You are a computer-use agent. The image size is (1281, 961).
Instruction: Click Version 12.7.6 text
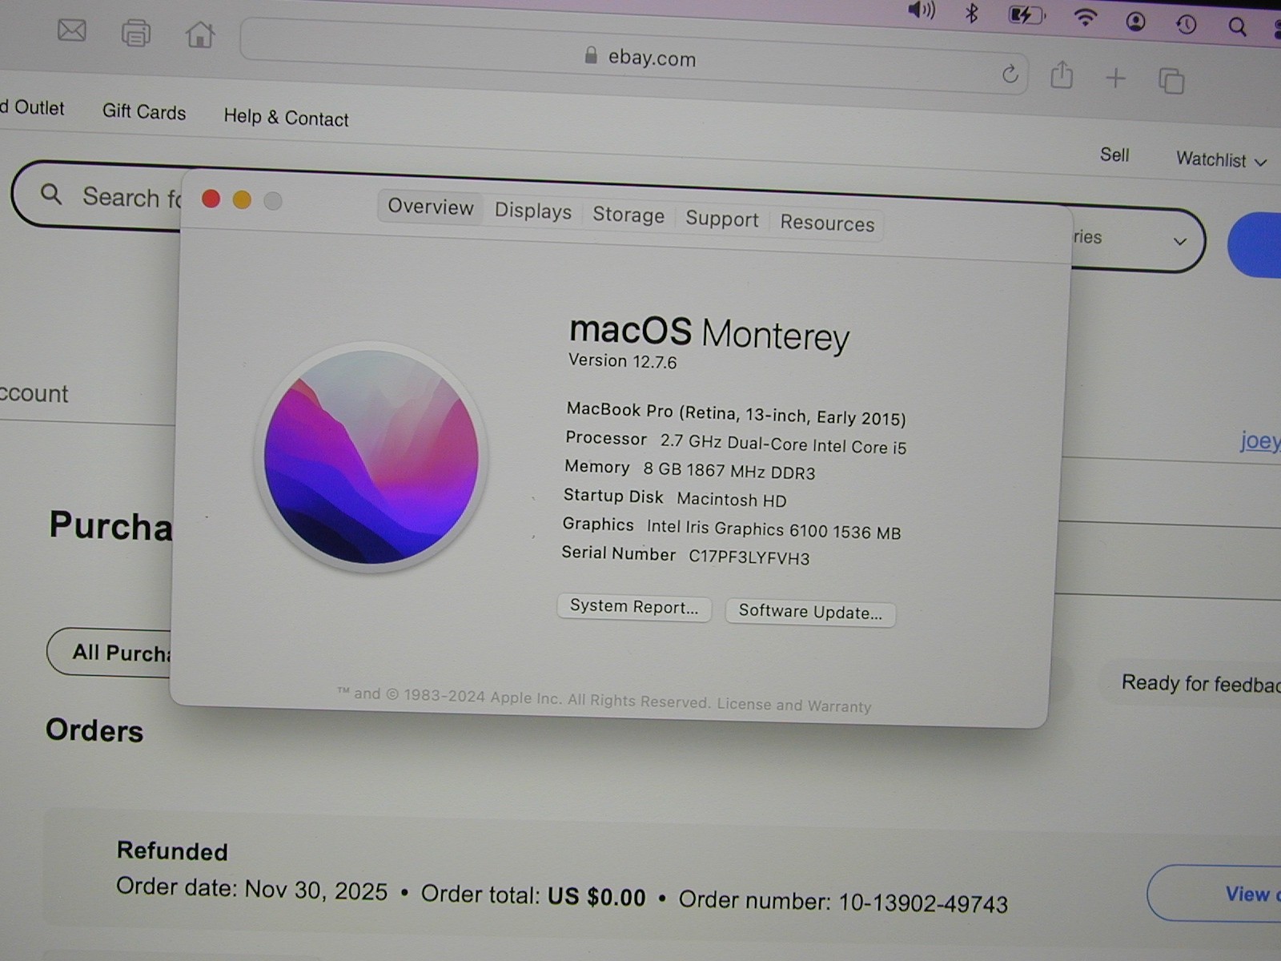point(622,361)
